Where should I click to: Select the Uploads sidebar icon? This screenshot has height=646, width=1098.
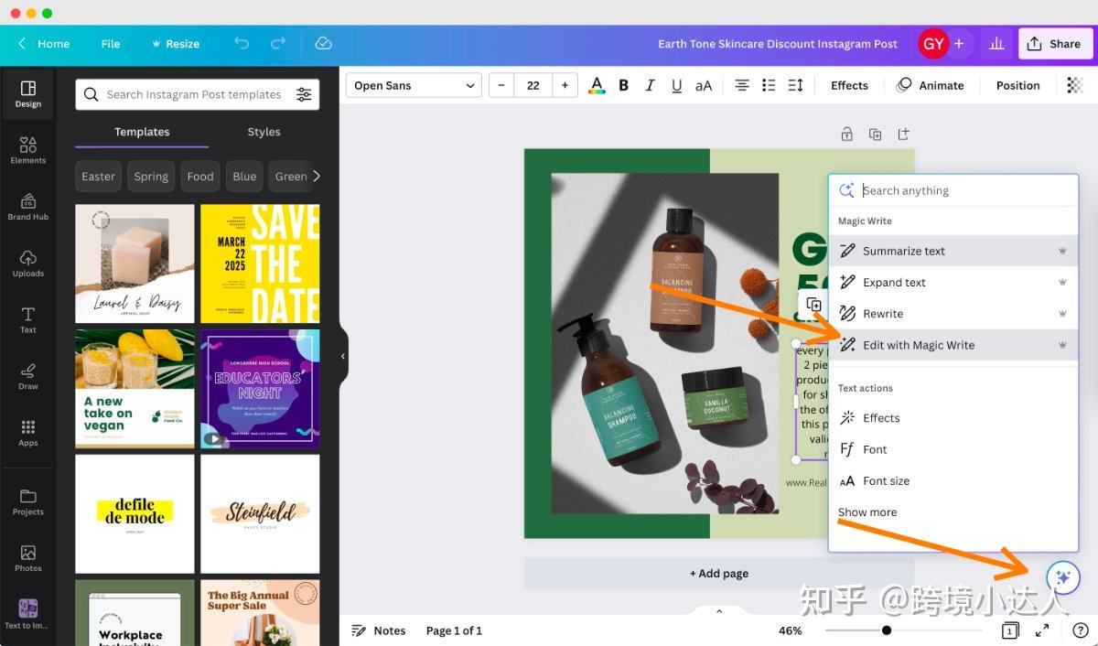click(x=27, y=263)
